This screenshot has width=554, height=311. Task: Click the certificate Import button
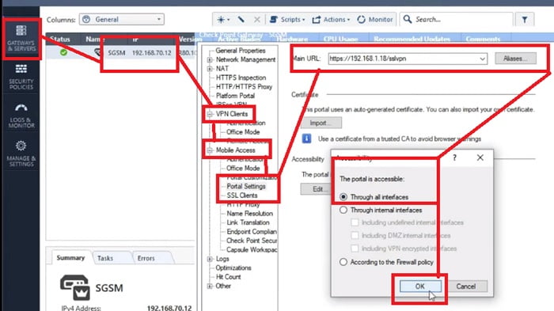pos(321,123)
